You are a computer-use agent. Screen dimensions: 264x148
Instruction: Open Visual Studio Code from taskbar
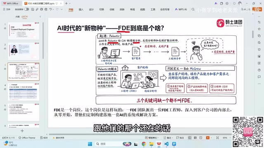coord(166,144)
